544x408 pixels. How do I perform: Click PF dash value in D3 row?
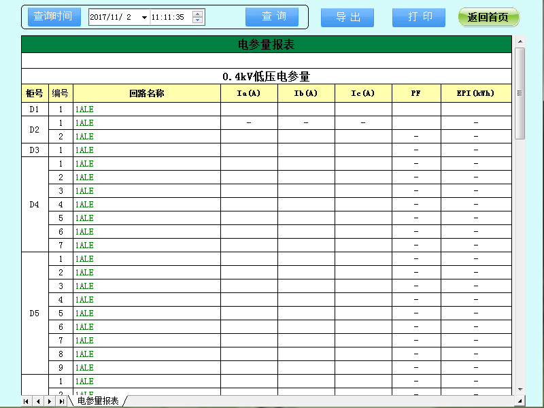point(416,150)
